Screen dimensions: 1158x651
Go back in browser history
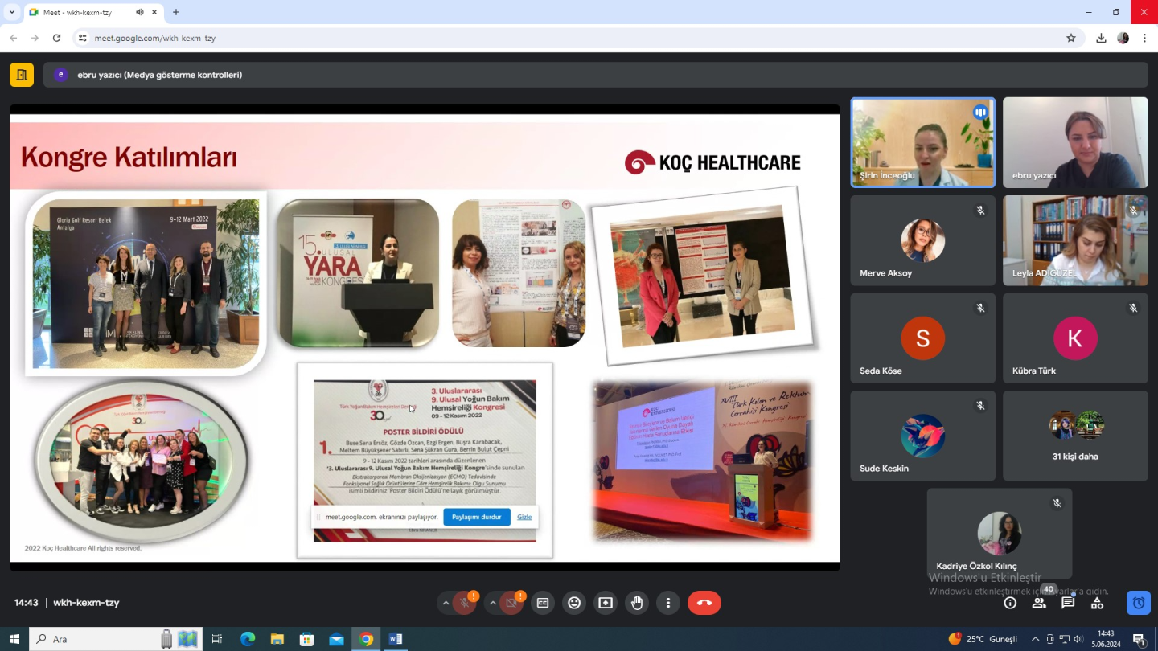[x=14, y=38]
